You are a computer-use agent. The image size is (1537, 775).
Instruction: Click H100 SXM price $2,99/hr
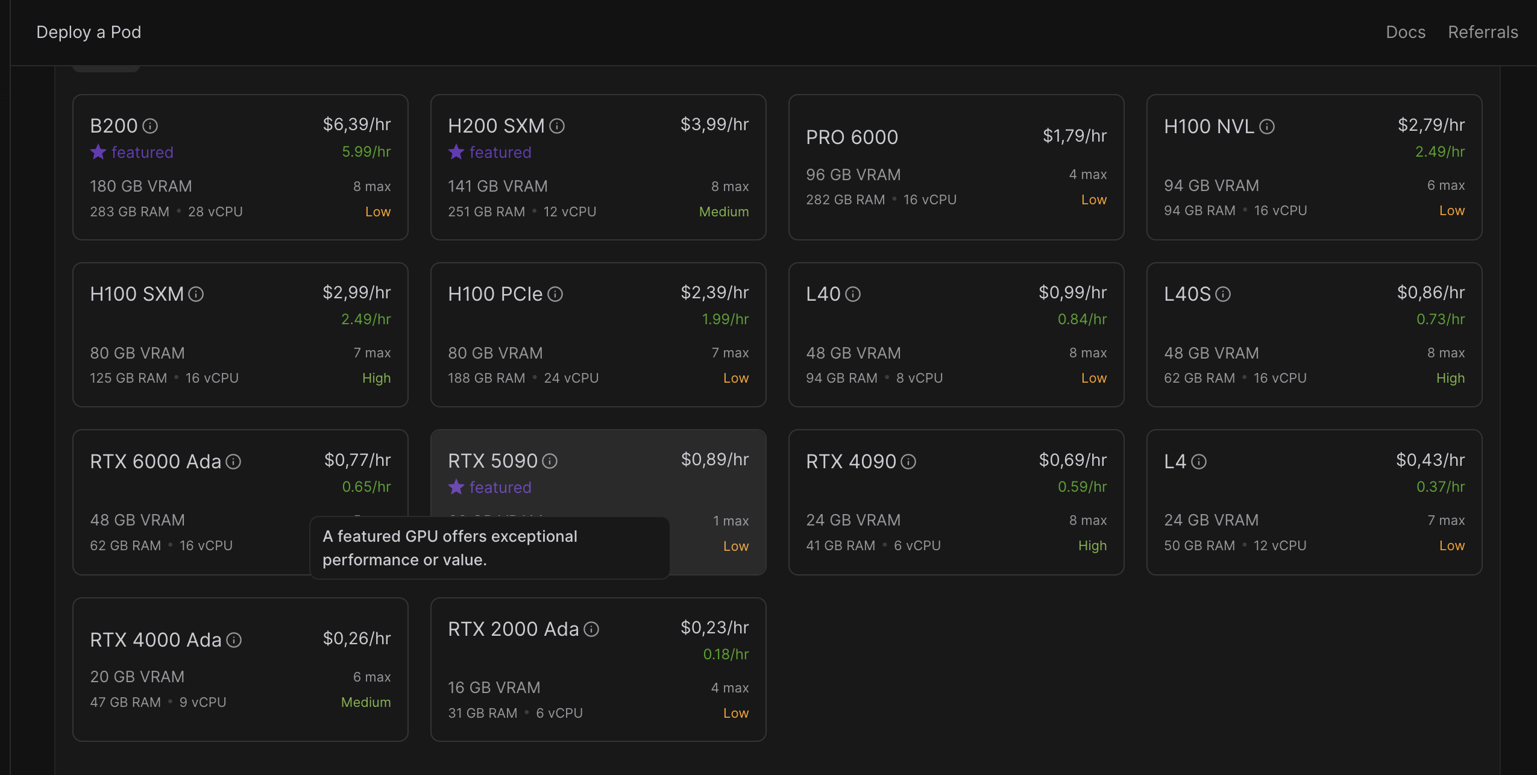(x=357, y=293)
